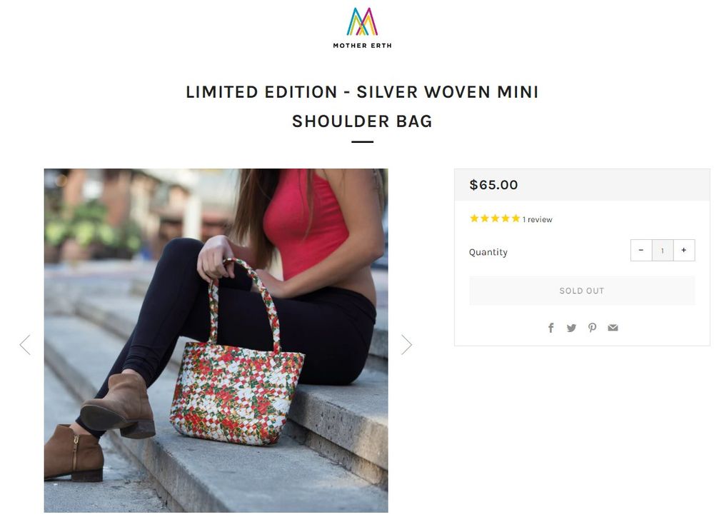This screenshot has height=517, width=714.
Task: Click the first yellow rating star
Action: (x=474, y=219)
